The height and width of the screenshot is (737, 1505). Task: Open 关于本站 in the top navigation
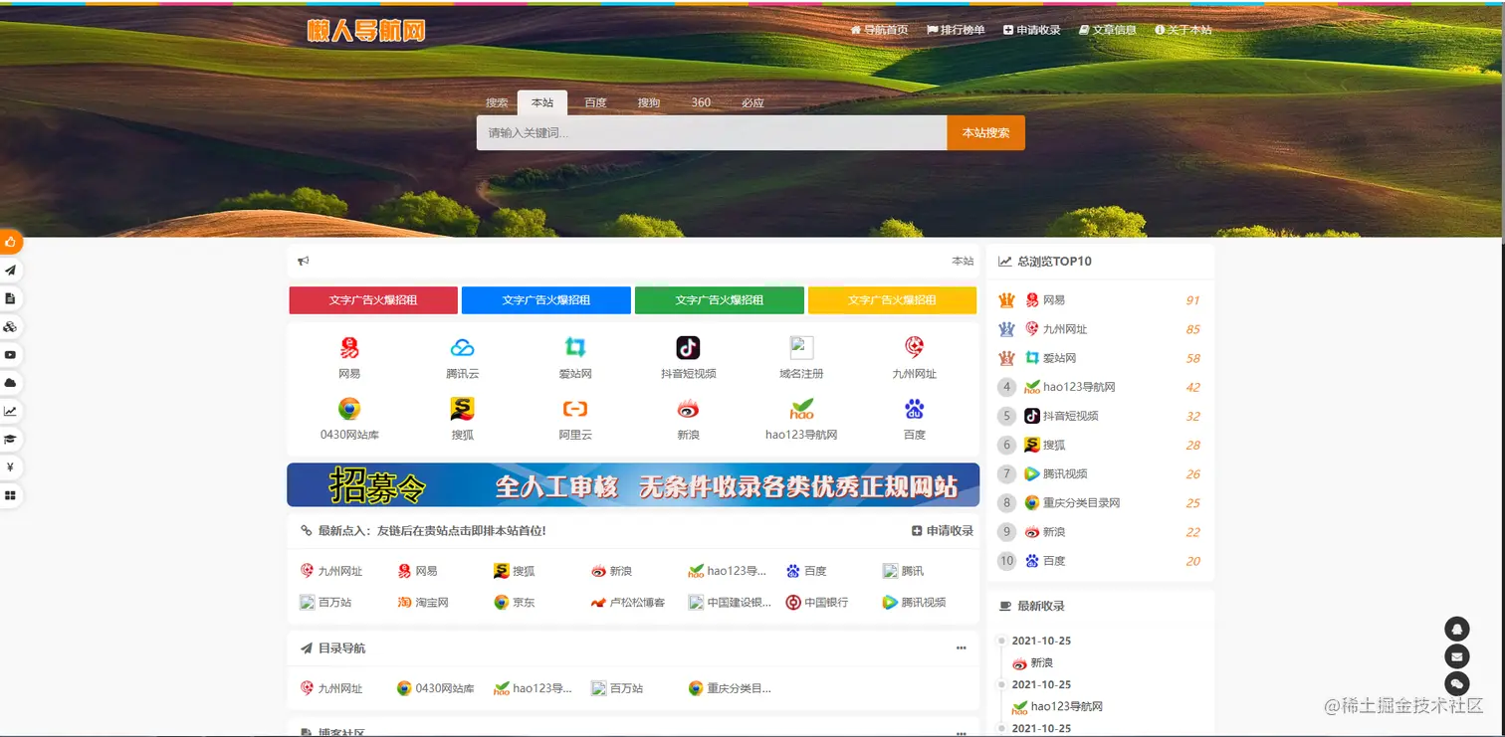pyautogui.click(x=1183, y=30)
